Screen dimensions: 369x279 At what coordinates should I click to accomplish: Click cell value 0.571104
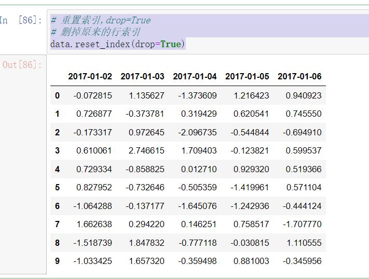point(304,188)
